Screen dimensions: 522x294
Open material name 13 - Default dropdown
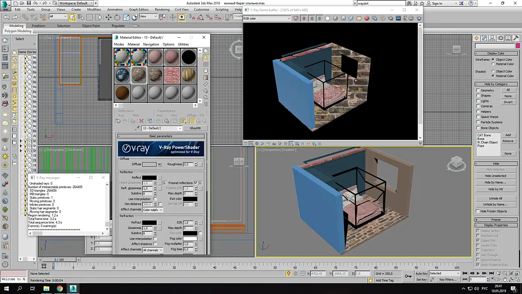pos(162,128)
